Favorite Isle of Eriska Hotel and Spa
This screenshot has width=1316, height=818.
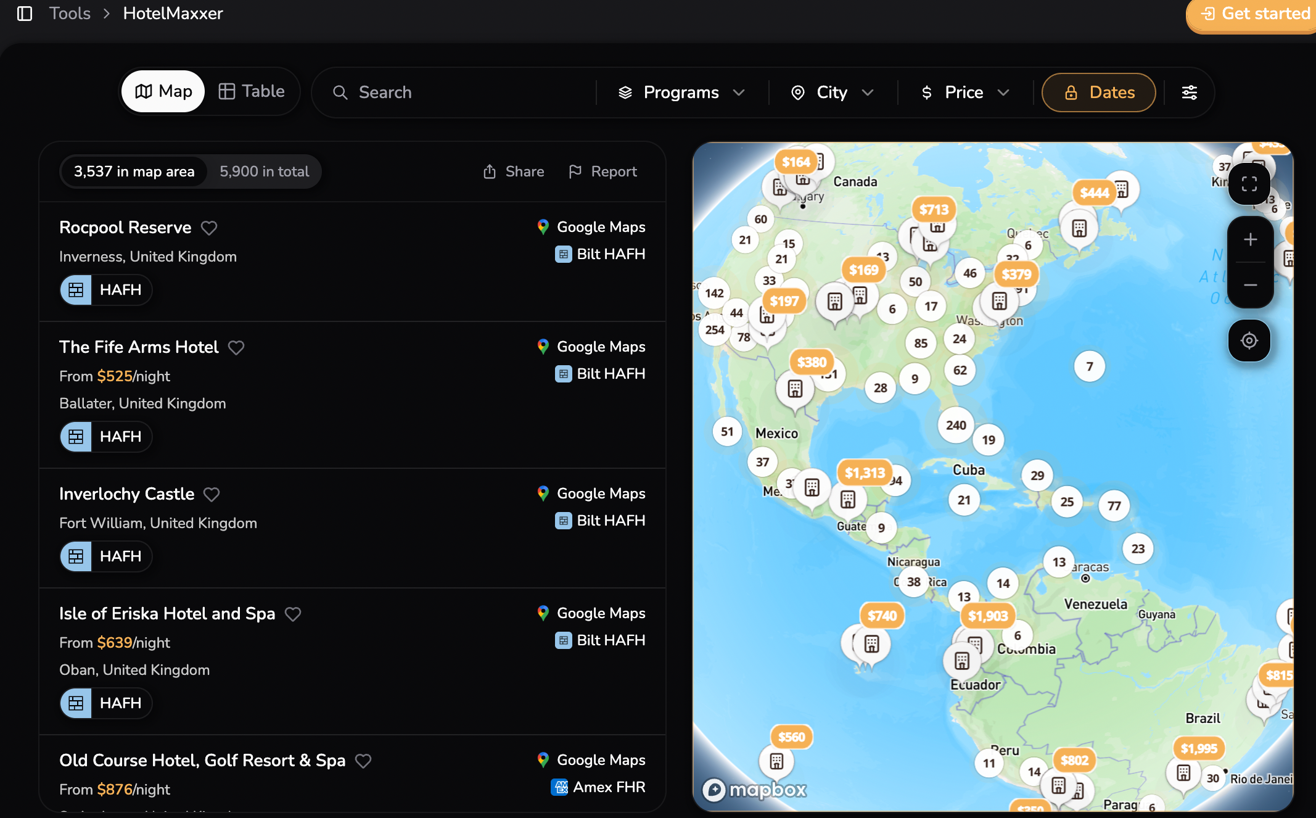tap(293, 614)
